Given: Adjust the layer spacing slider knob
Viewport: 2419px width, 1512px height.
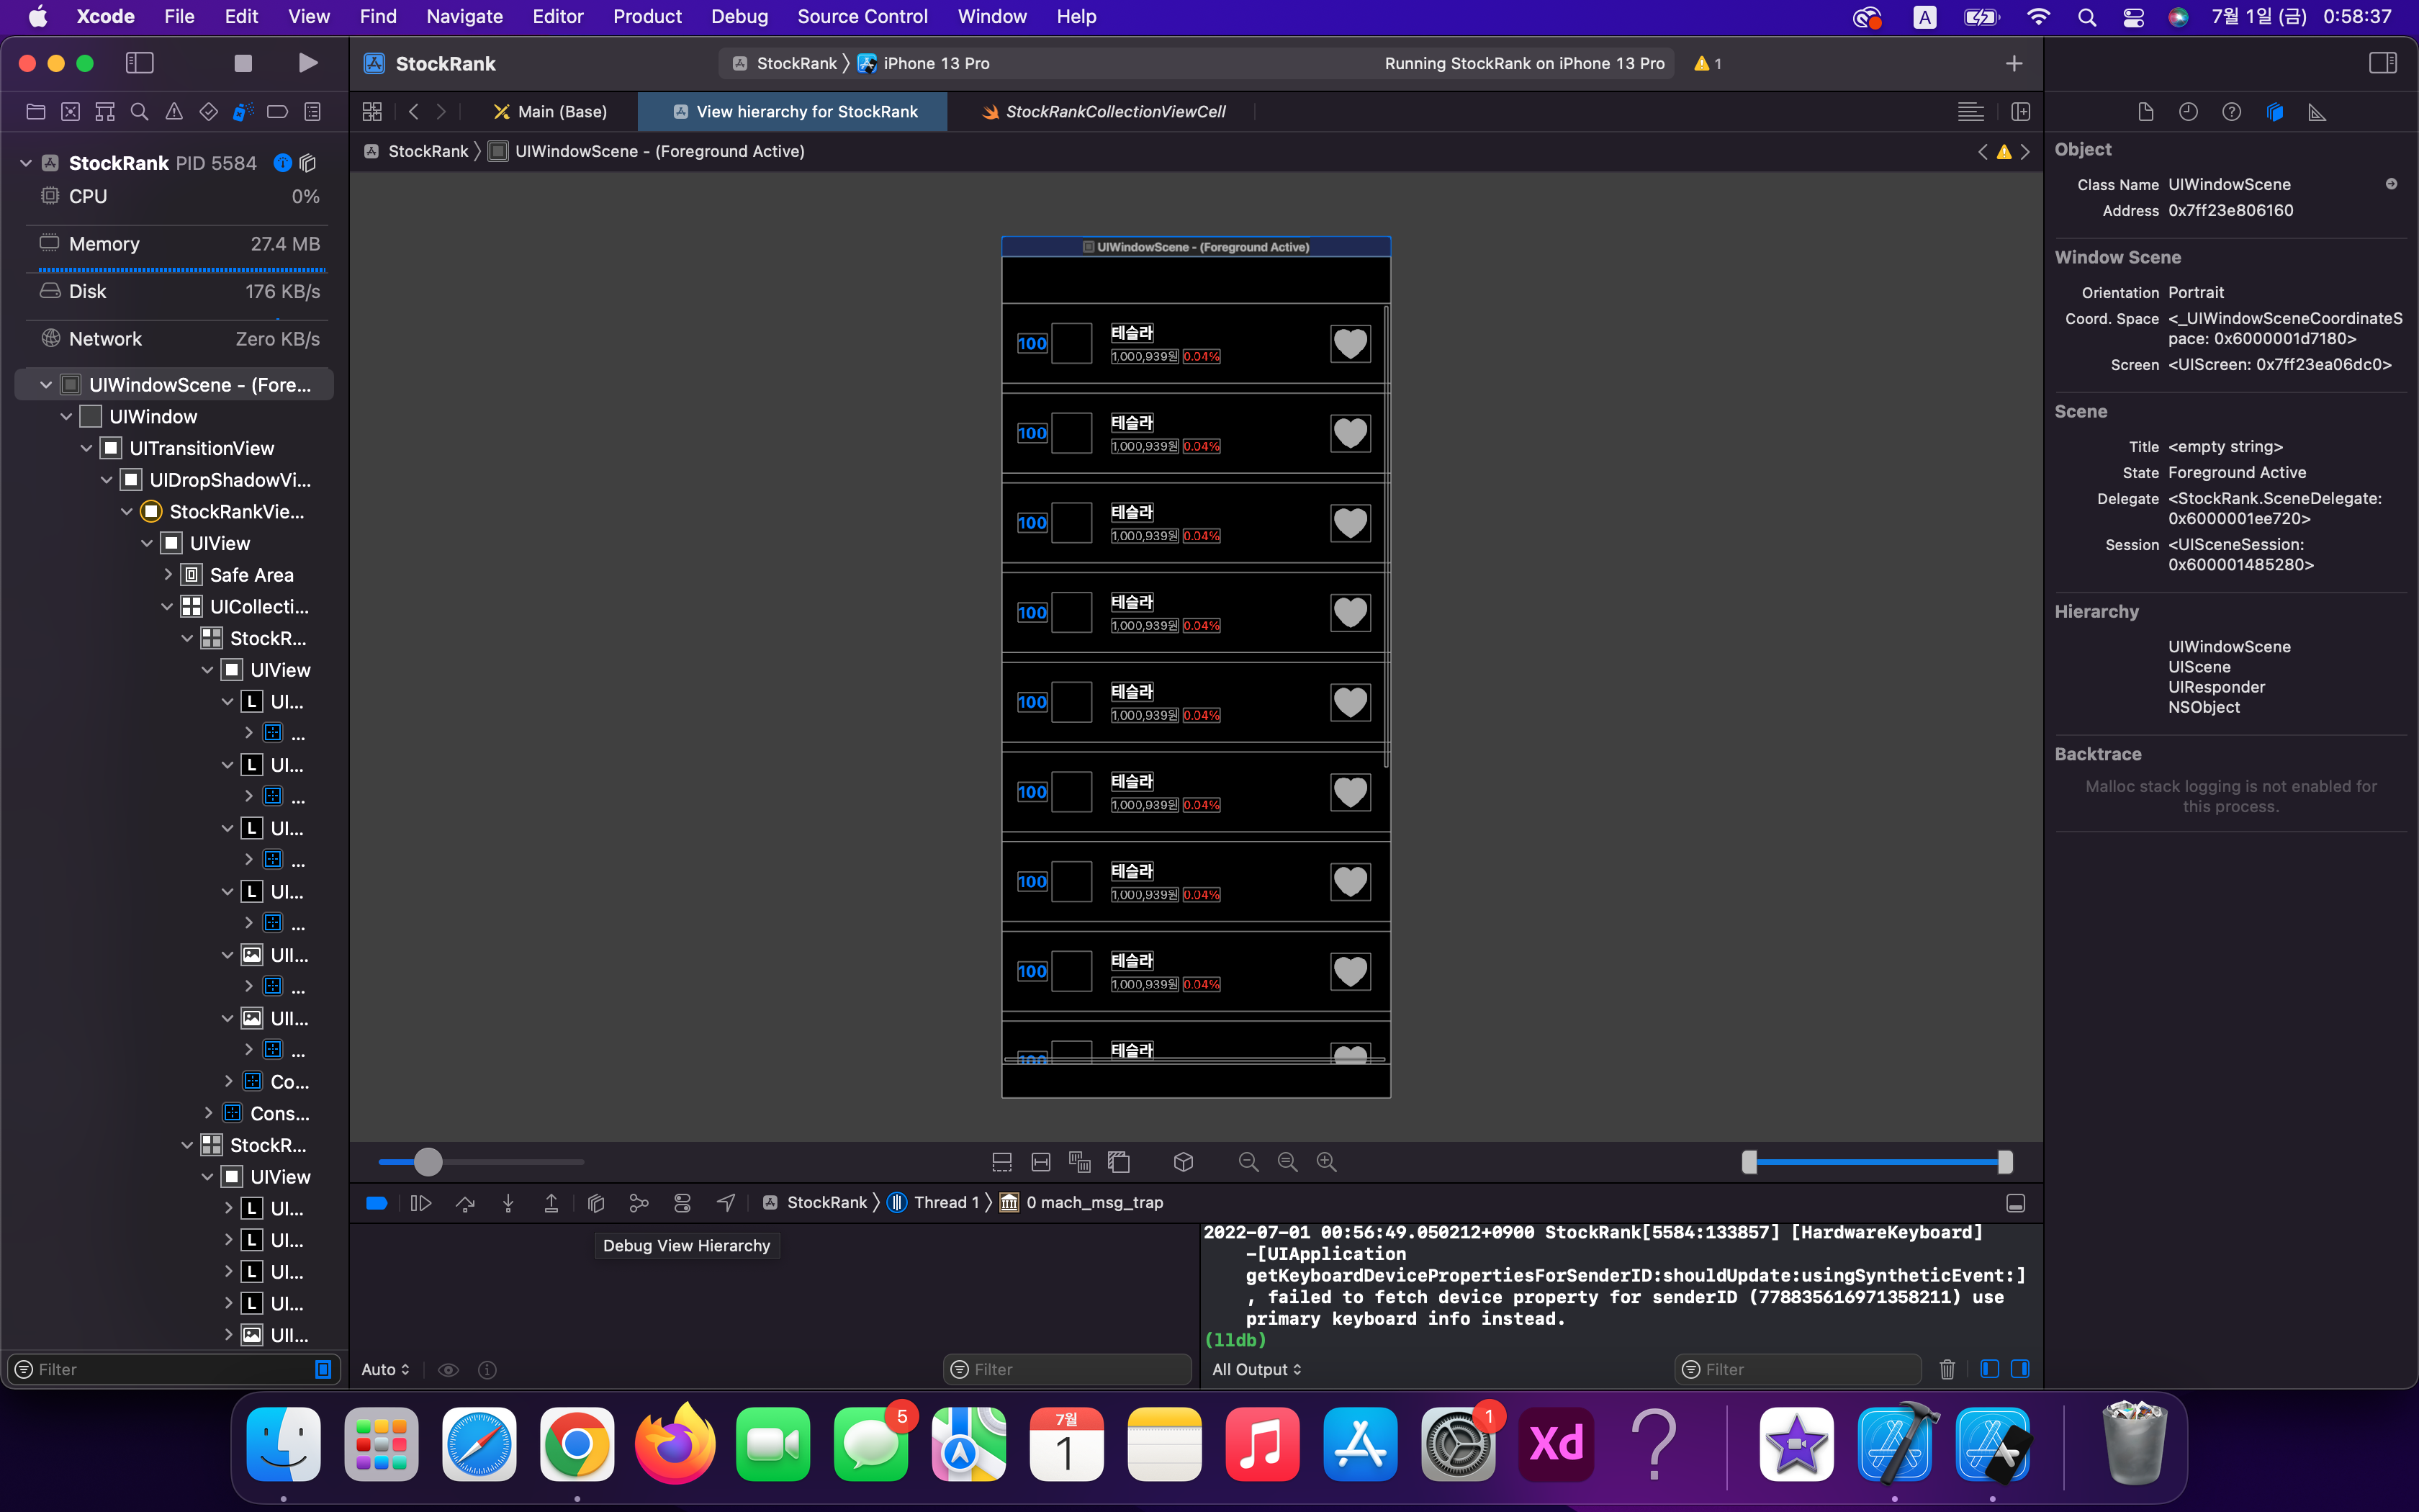Looking at the screenshot, I should click(x=428, y=1162).
